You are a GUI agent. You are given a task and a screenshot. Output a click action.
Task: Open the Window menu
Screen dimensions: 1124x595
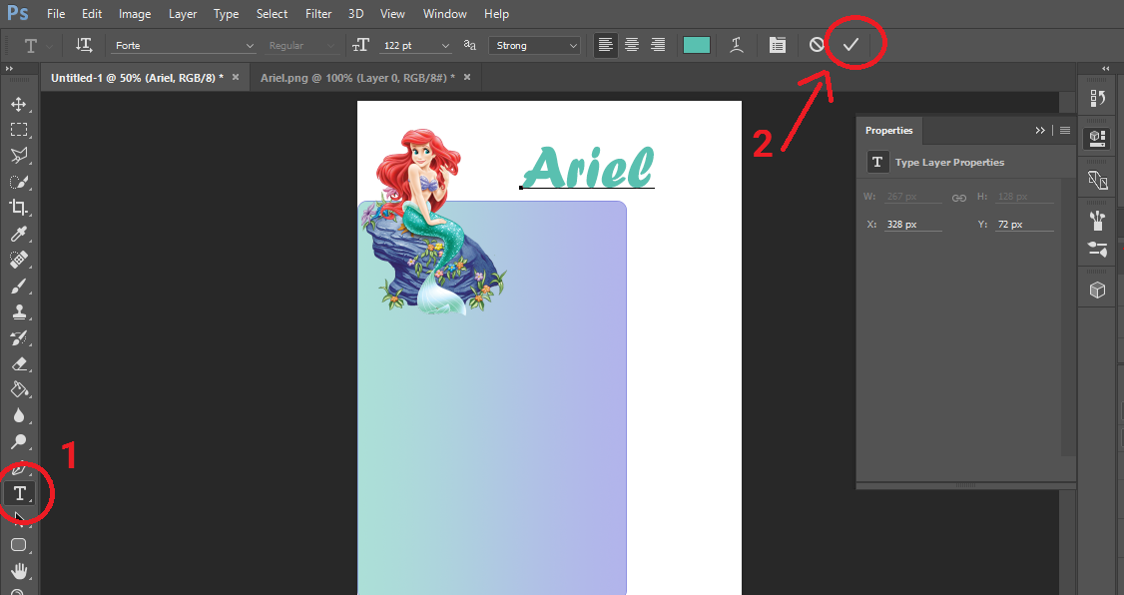point(444,14)
